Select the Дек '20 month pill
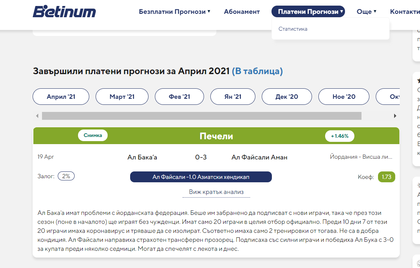 (x=286, y=97)
